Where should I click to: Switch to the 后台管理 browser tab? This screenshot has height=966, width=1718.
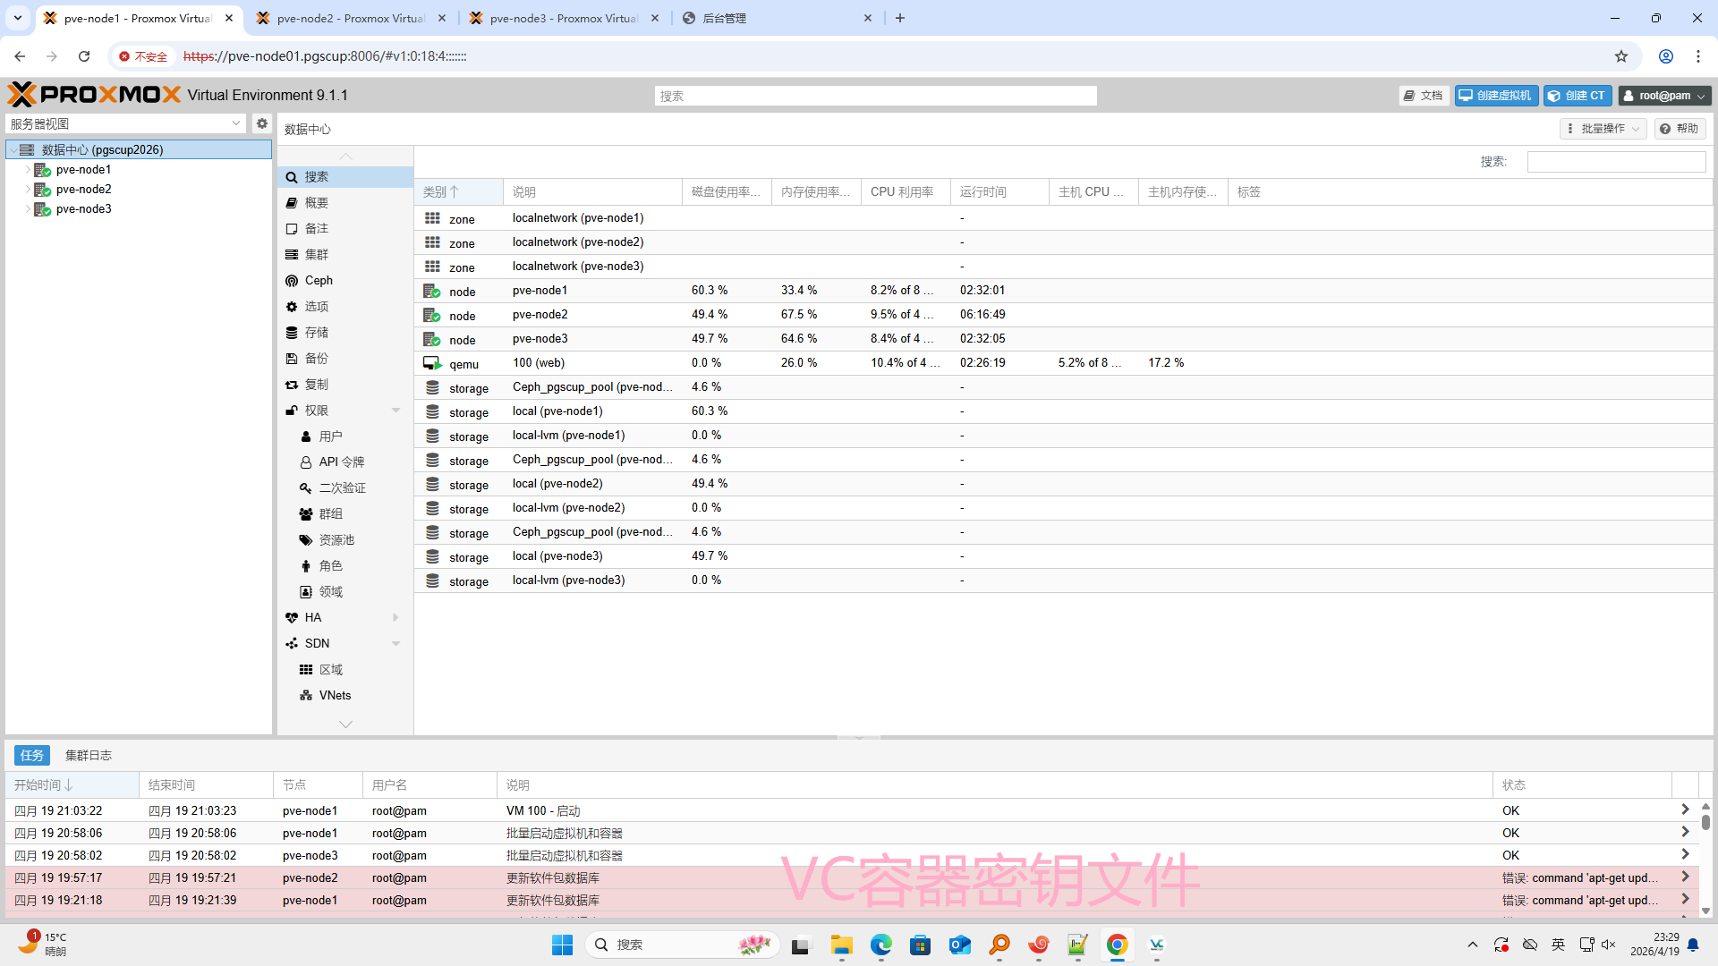pos(777,18)
